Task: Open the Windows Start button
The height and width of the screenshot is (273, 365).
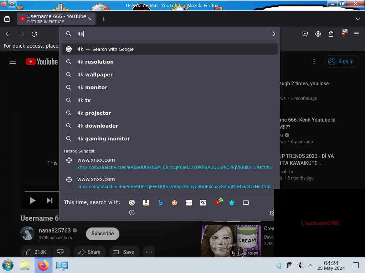Action: pyautogui.click(x=8, y=265)
